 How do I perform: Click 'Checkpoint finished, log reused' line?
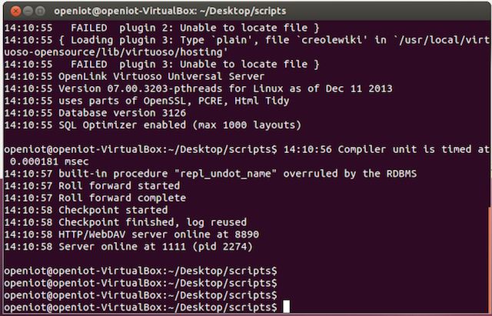click(x=125, y=222)
